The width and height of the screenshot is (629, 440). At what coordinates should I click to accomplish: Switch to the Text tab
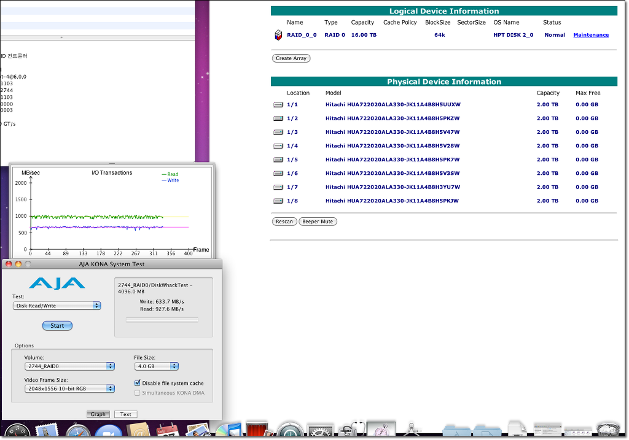coord(125,414)
